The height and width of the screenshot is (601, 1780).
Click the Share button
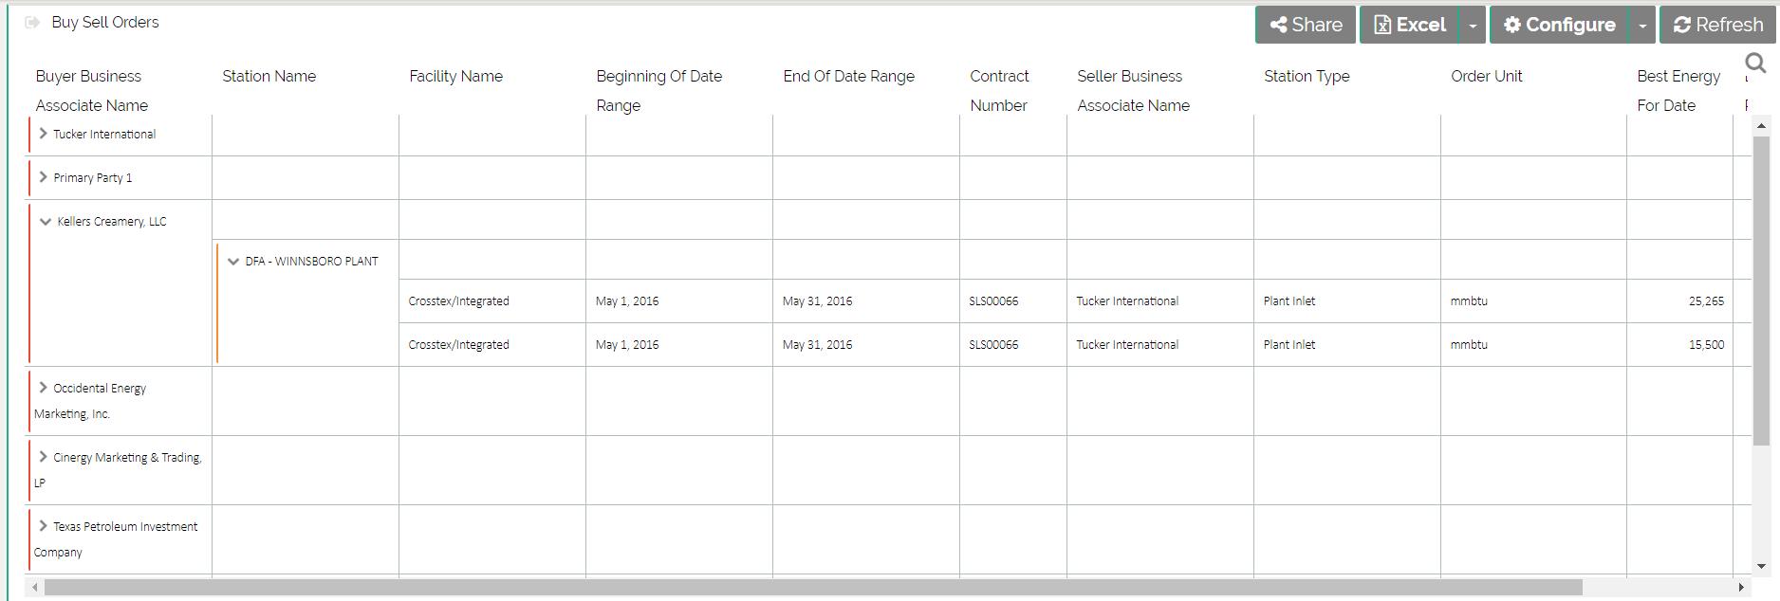pos(1306,25)
